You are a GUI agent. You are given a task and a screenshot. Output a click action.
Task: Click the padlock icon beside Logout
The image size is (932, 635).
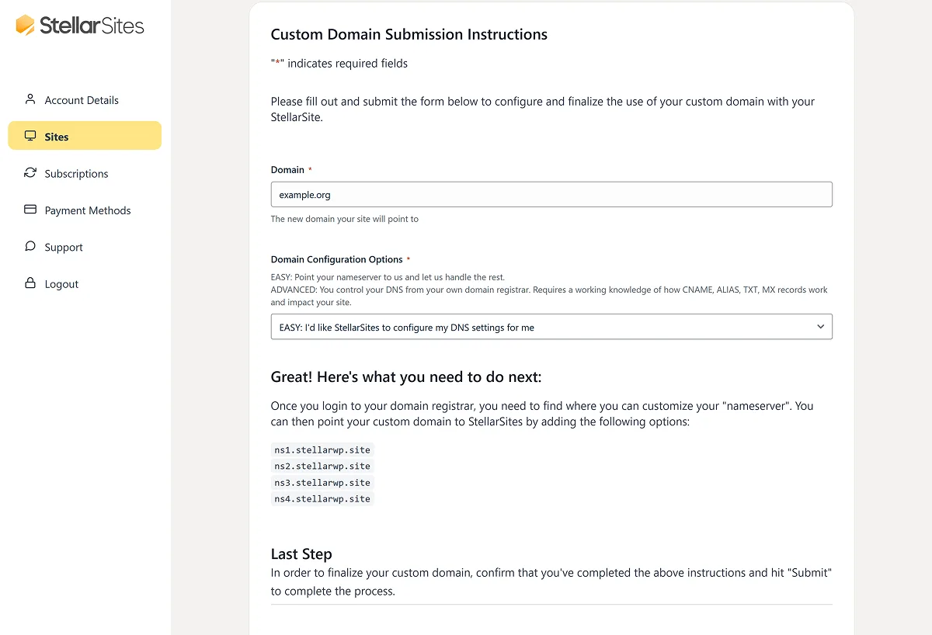click(x=30, y=283)
